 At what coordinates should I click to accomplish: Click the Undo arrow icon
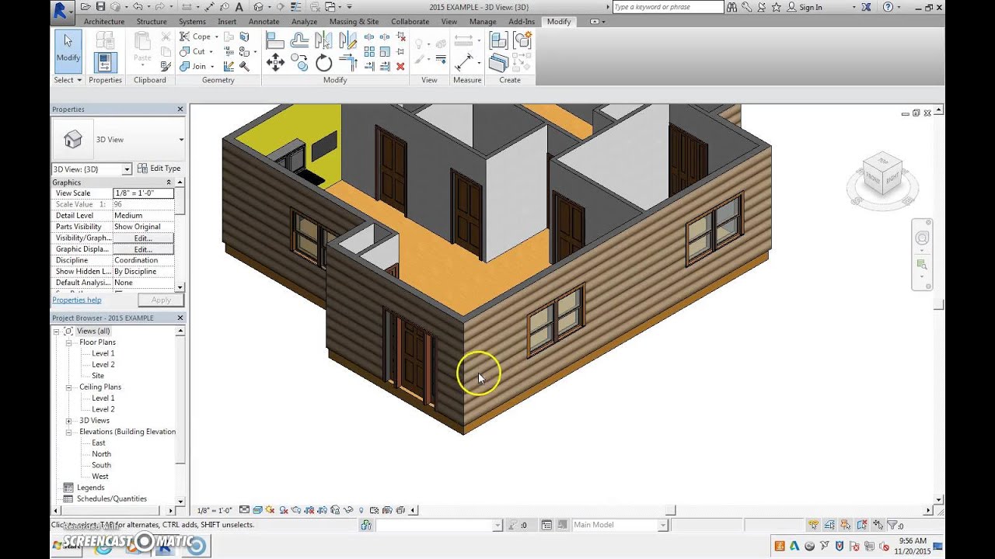[x=138, y=7]
